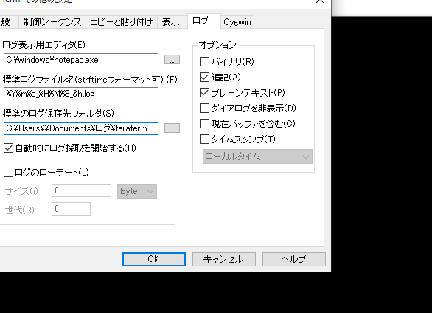This screenshot has width=432, height=313.
Task: Browse for default log save folder
Action: 172,128
